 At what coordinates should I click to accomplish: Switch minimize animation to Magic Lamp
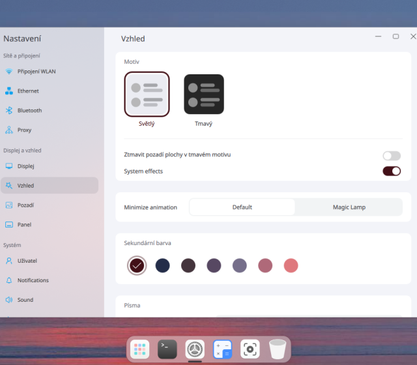pyautogui.click(x=349, y=207)
